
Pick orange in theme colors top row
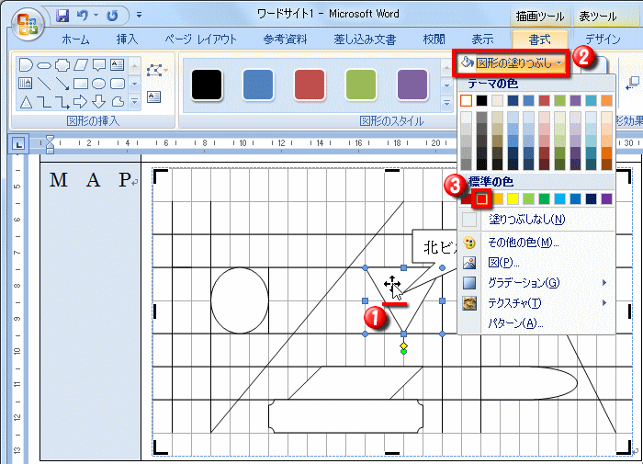pyautogui.click(x=606, y=100)
